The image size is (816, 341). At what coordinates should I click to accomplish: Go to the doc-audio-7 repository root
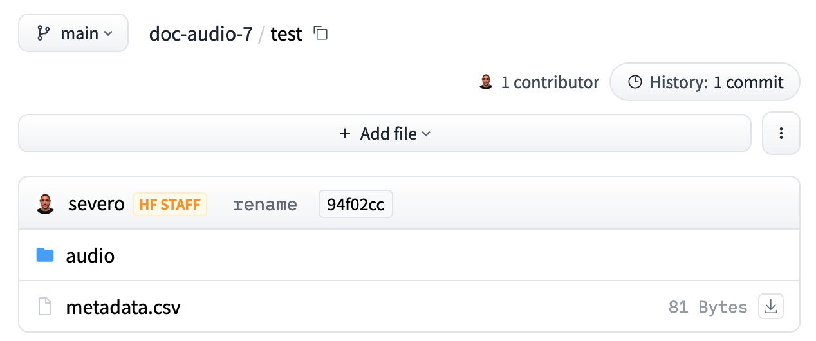click(x=201, y=33)
